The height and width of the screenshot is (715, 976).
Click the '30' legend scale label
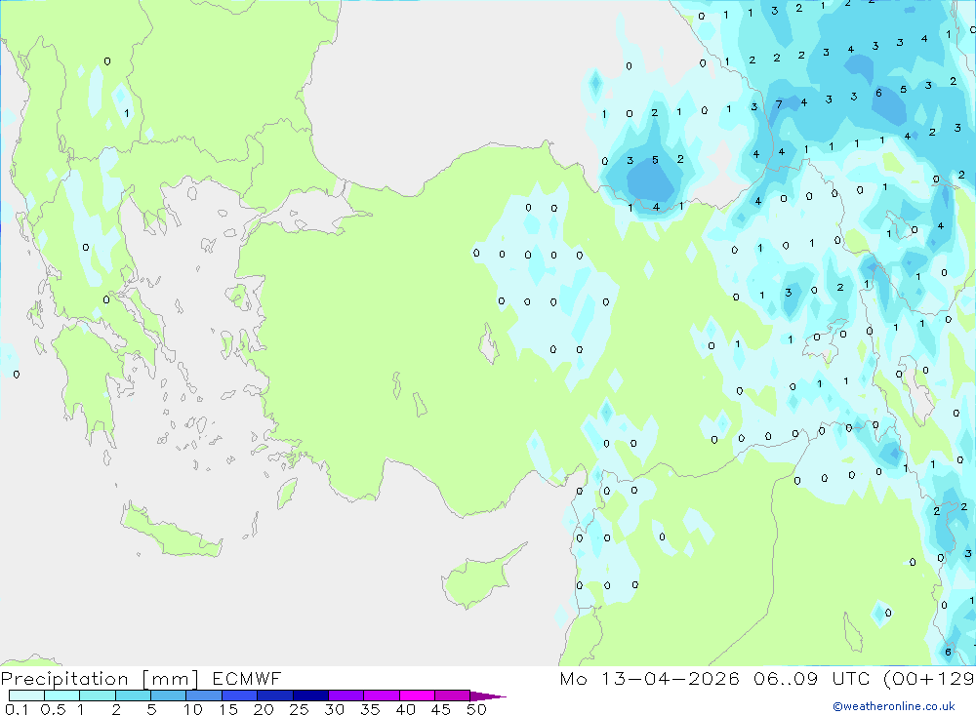pos(334,709)
